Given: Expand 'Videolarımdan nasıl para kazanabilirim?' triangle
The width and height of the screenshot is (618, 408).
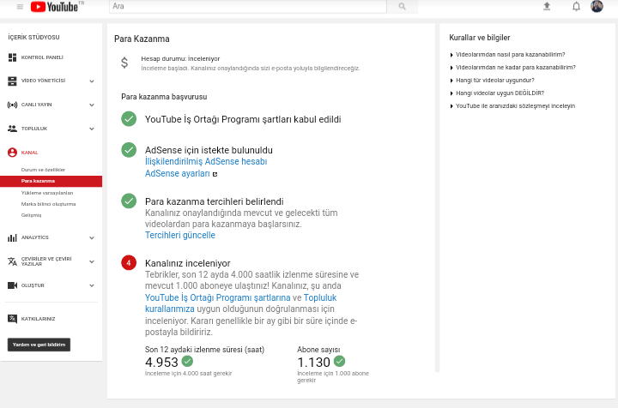Looking at the screenshot, I should coord(451,55).
